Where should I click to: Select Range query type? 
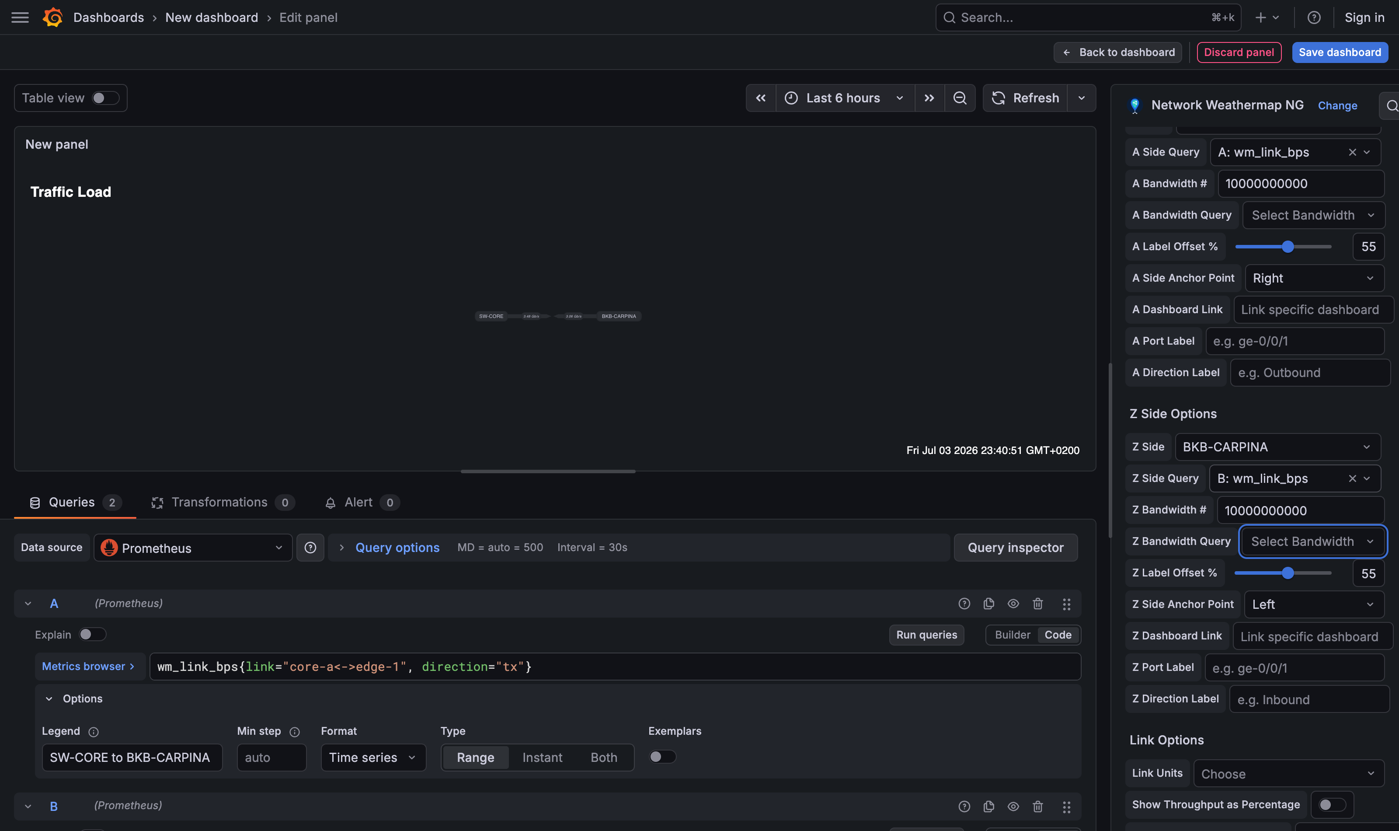point(475,757)
